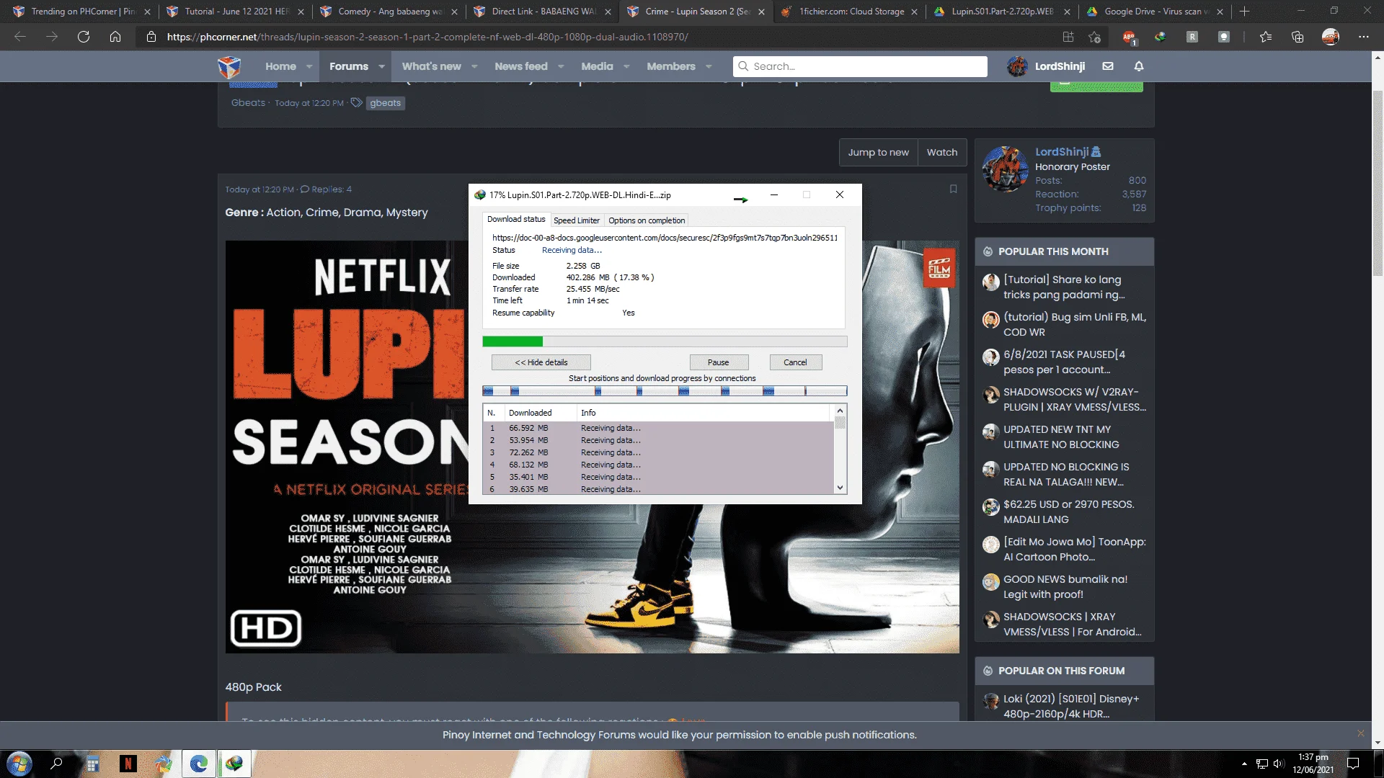
Task: Click the Netflix taskbar icon
Action: 128,764
